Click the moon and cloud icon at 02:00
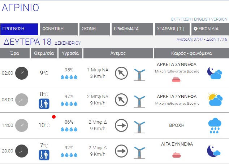Image resolution: width=229 pixels, height=164 pixels. (215, 73)
